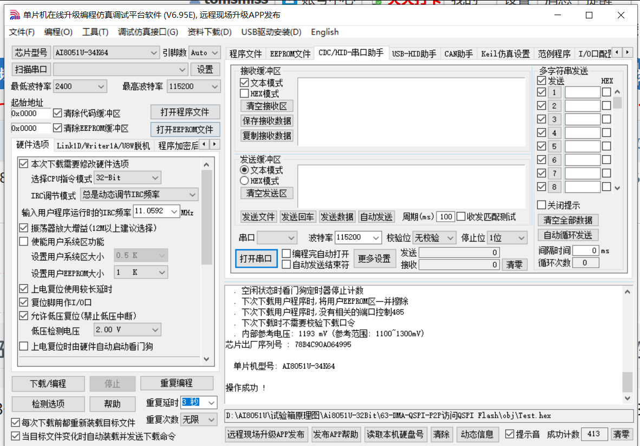Enable 上电复位时由硬件自动启动看门狗 checkbox

point(24,347)
